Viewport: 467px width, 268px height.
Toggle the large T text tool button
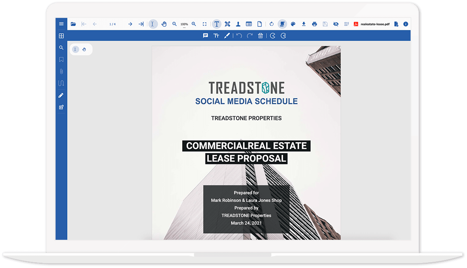point(217,24)
